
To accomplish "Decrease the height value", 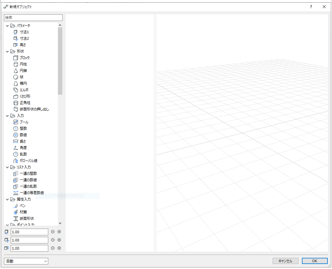I will 53,248.
